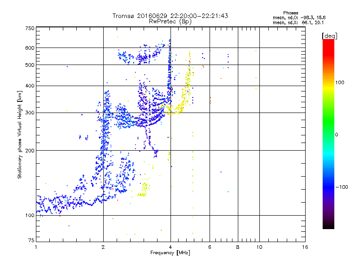Image resolution: width=359 pixels, height=269 pixels.
Task: Click the y-axis tick label '300'
Action: (x=30, y=113)
